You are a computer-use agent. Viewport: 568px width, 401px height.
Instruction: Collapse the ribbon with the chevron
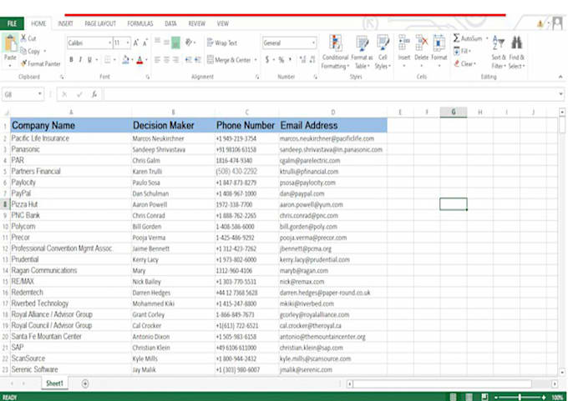click(560, 77)
